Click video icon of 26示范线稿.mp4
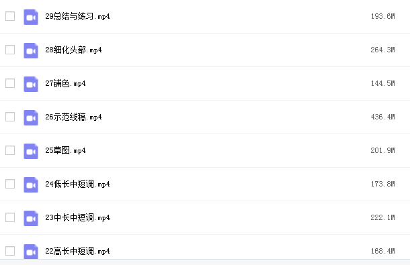The width and height of the screenshot is (410, 265). click(31, 117)
